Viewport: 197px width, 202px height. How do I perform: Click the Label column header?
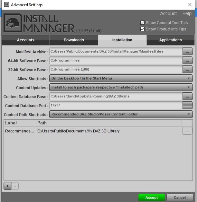click(x=20, y=123)
